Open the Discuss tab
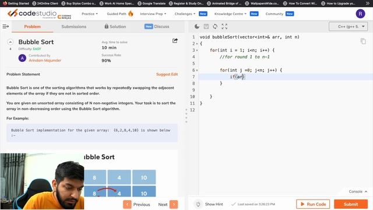373x210 pixels. point(157,26)
